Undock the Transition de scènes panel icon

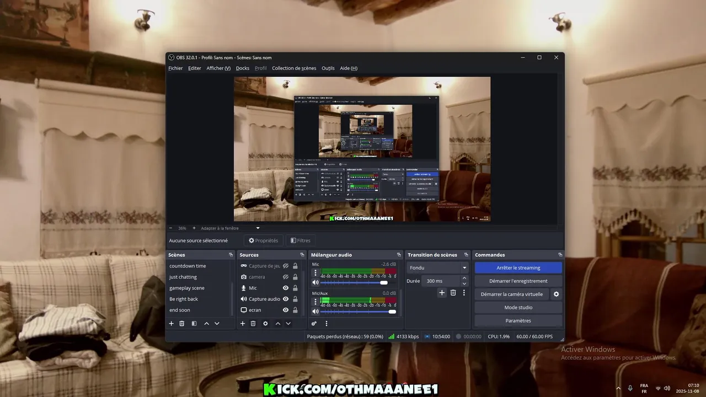(x=466, y=255)
